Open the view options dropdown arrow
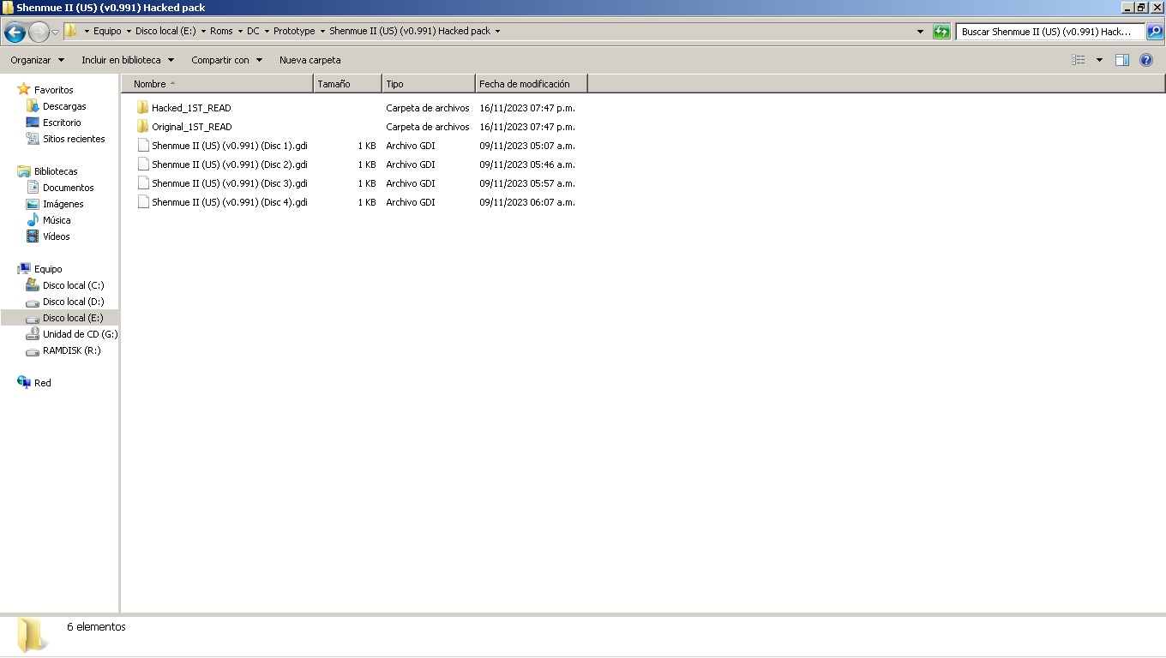 click(1099, 60)
